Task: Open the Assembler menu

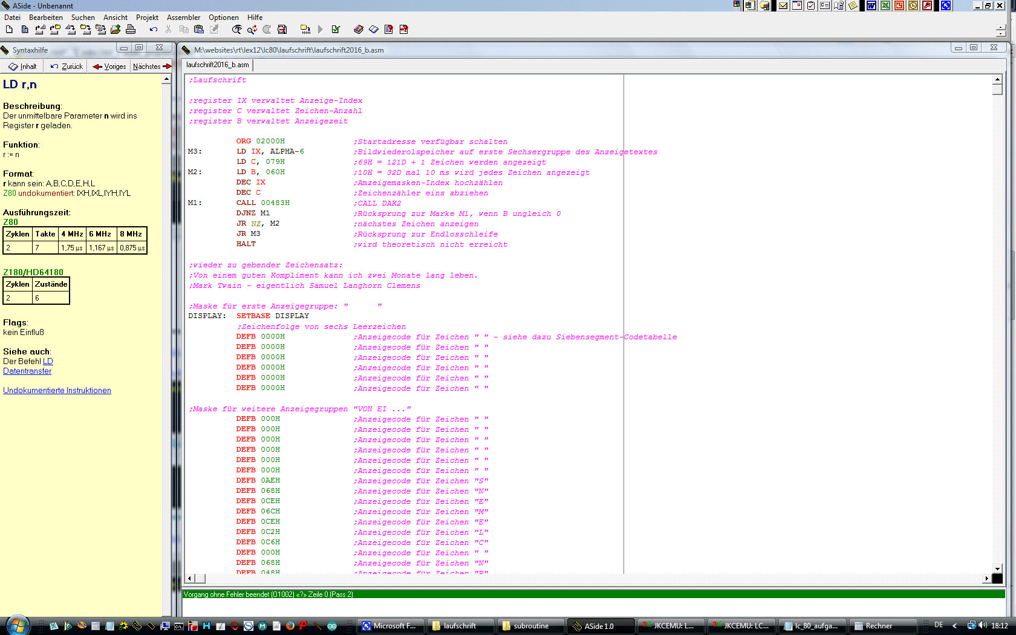Action: (x=183, y=18)
